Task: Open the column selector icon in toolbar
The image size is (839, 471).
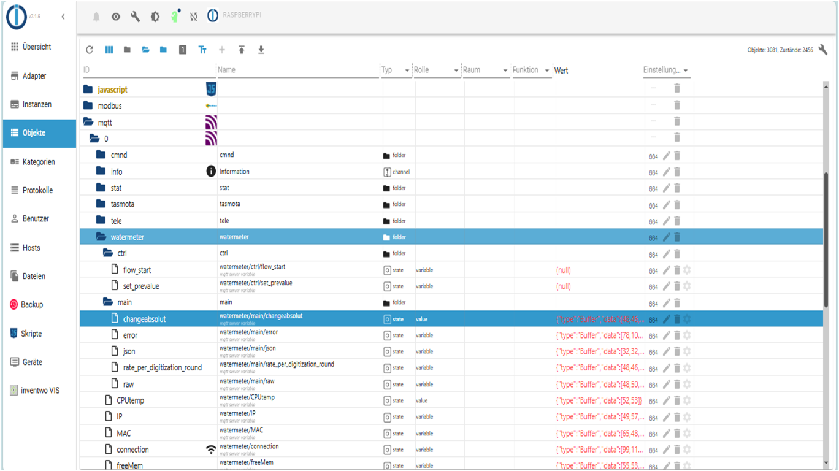Action: pos(109,50)
